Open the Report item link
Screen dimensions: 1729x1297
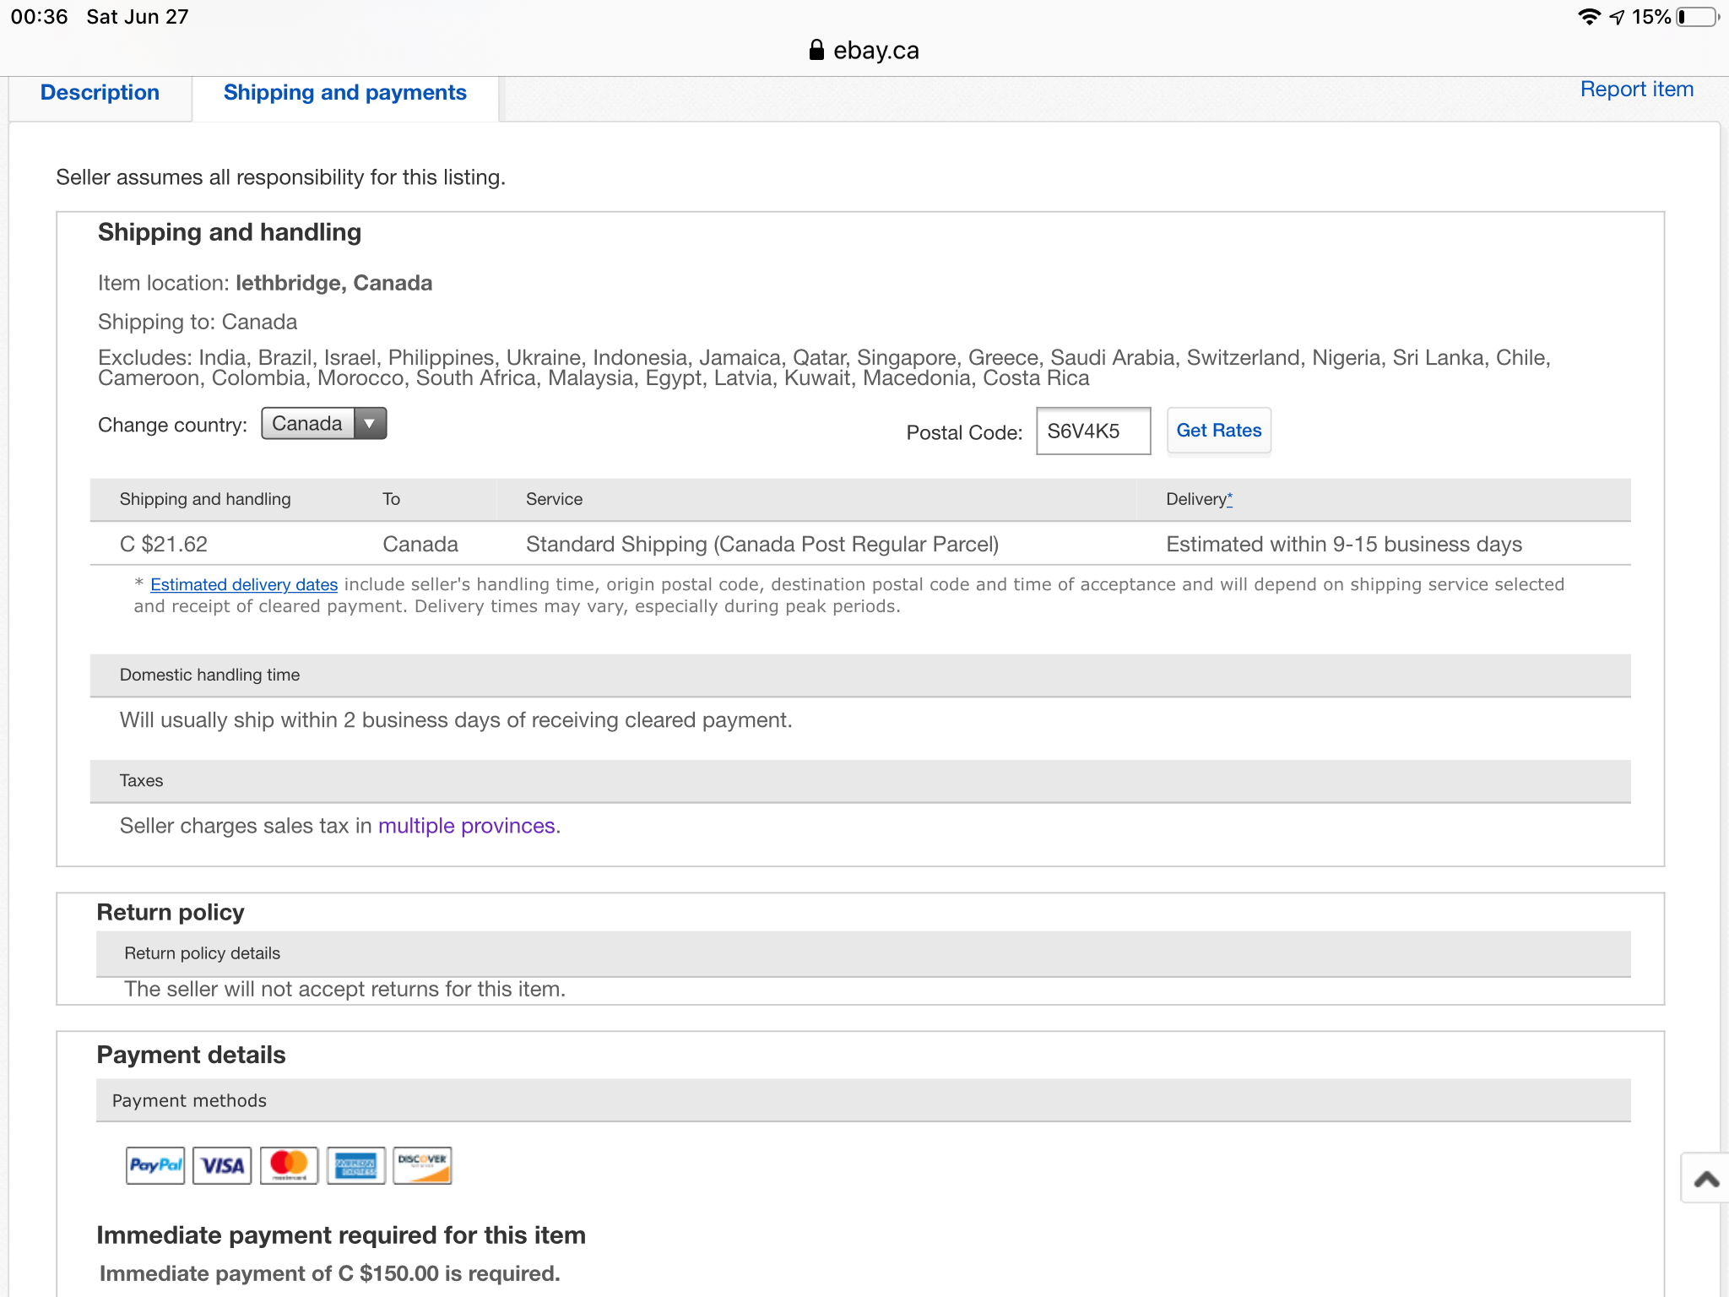point(1636,90)
